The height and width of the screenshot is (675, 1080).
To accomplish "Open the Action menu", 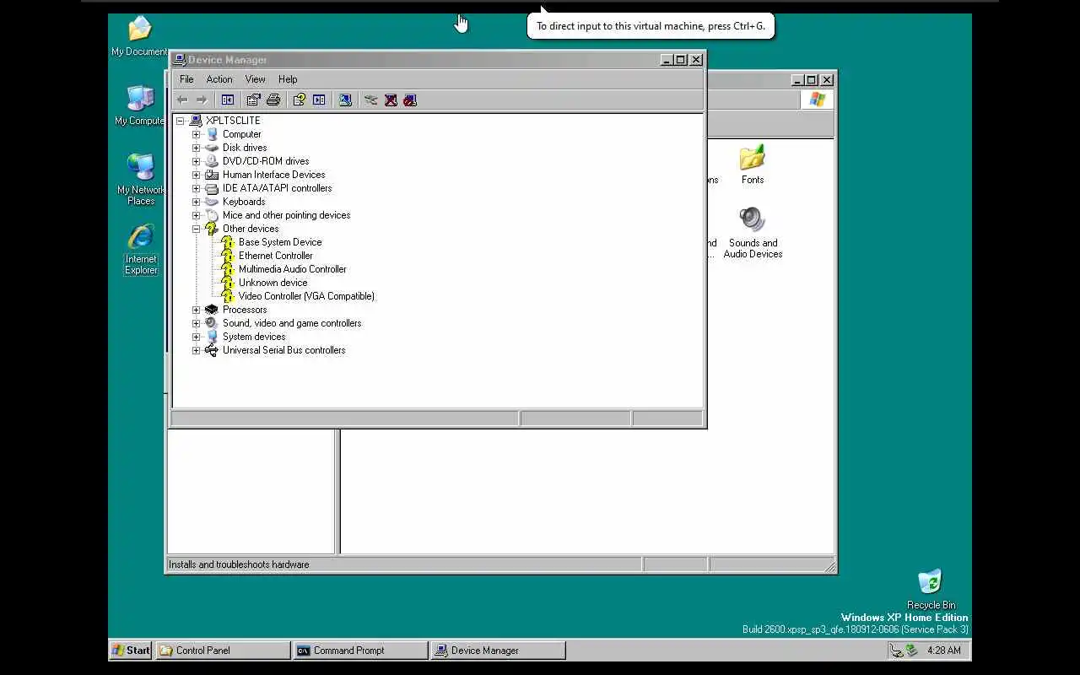I will coord(219,79).
